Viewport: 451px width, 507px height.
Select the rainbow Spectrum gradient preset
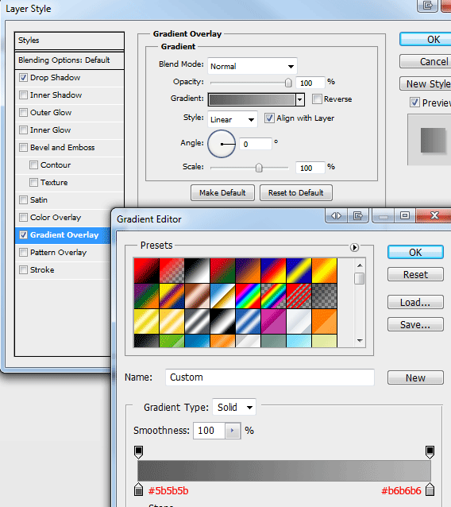point(248,296)
